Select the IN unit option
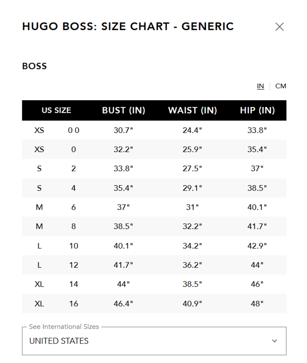 click(x=260, y=86)
